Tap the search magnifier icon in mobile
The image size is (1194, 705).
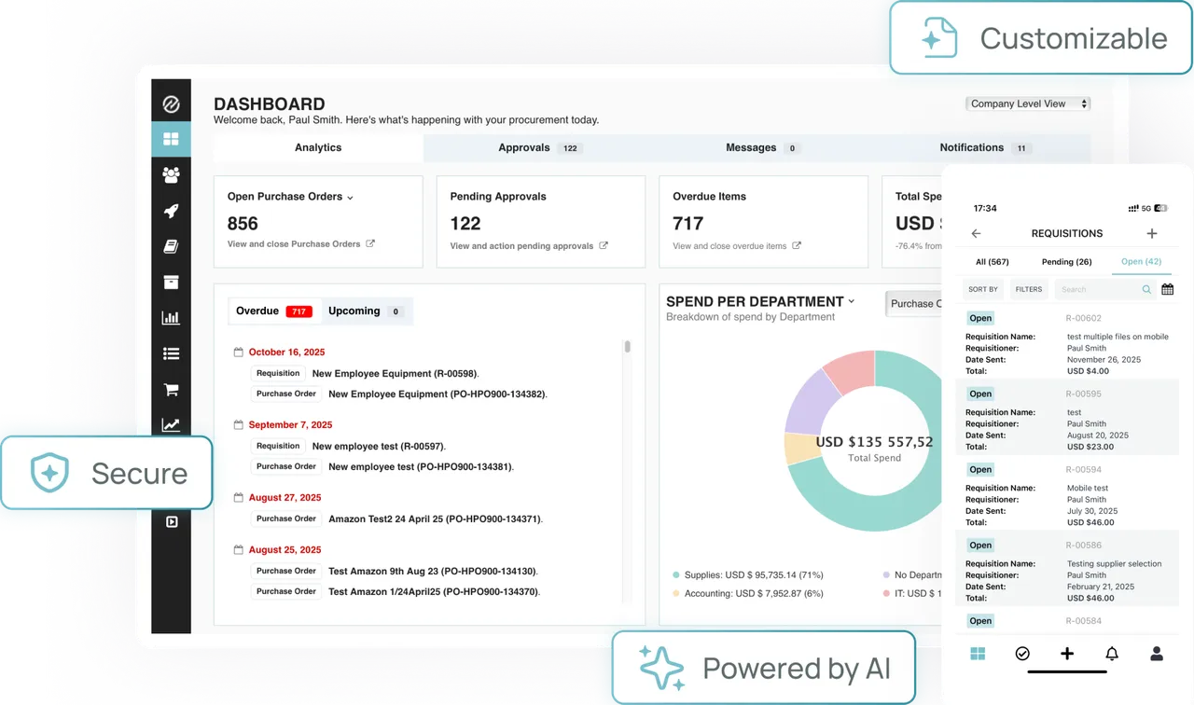(1146, 289)
